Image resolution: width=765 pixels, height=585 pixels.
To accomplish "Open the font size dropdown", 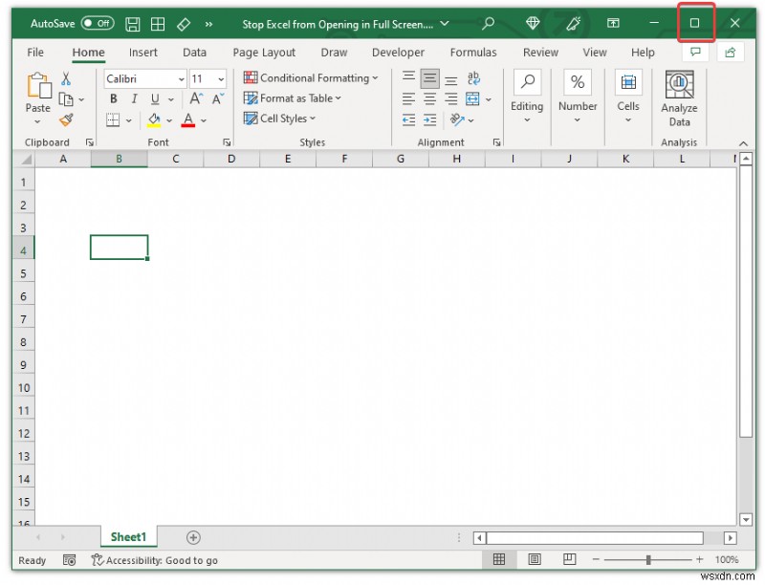I will tap(221, 77).
